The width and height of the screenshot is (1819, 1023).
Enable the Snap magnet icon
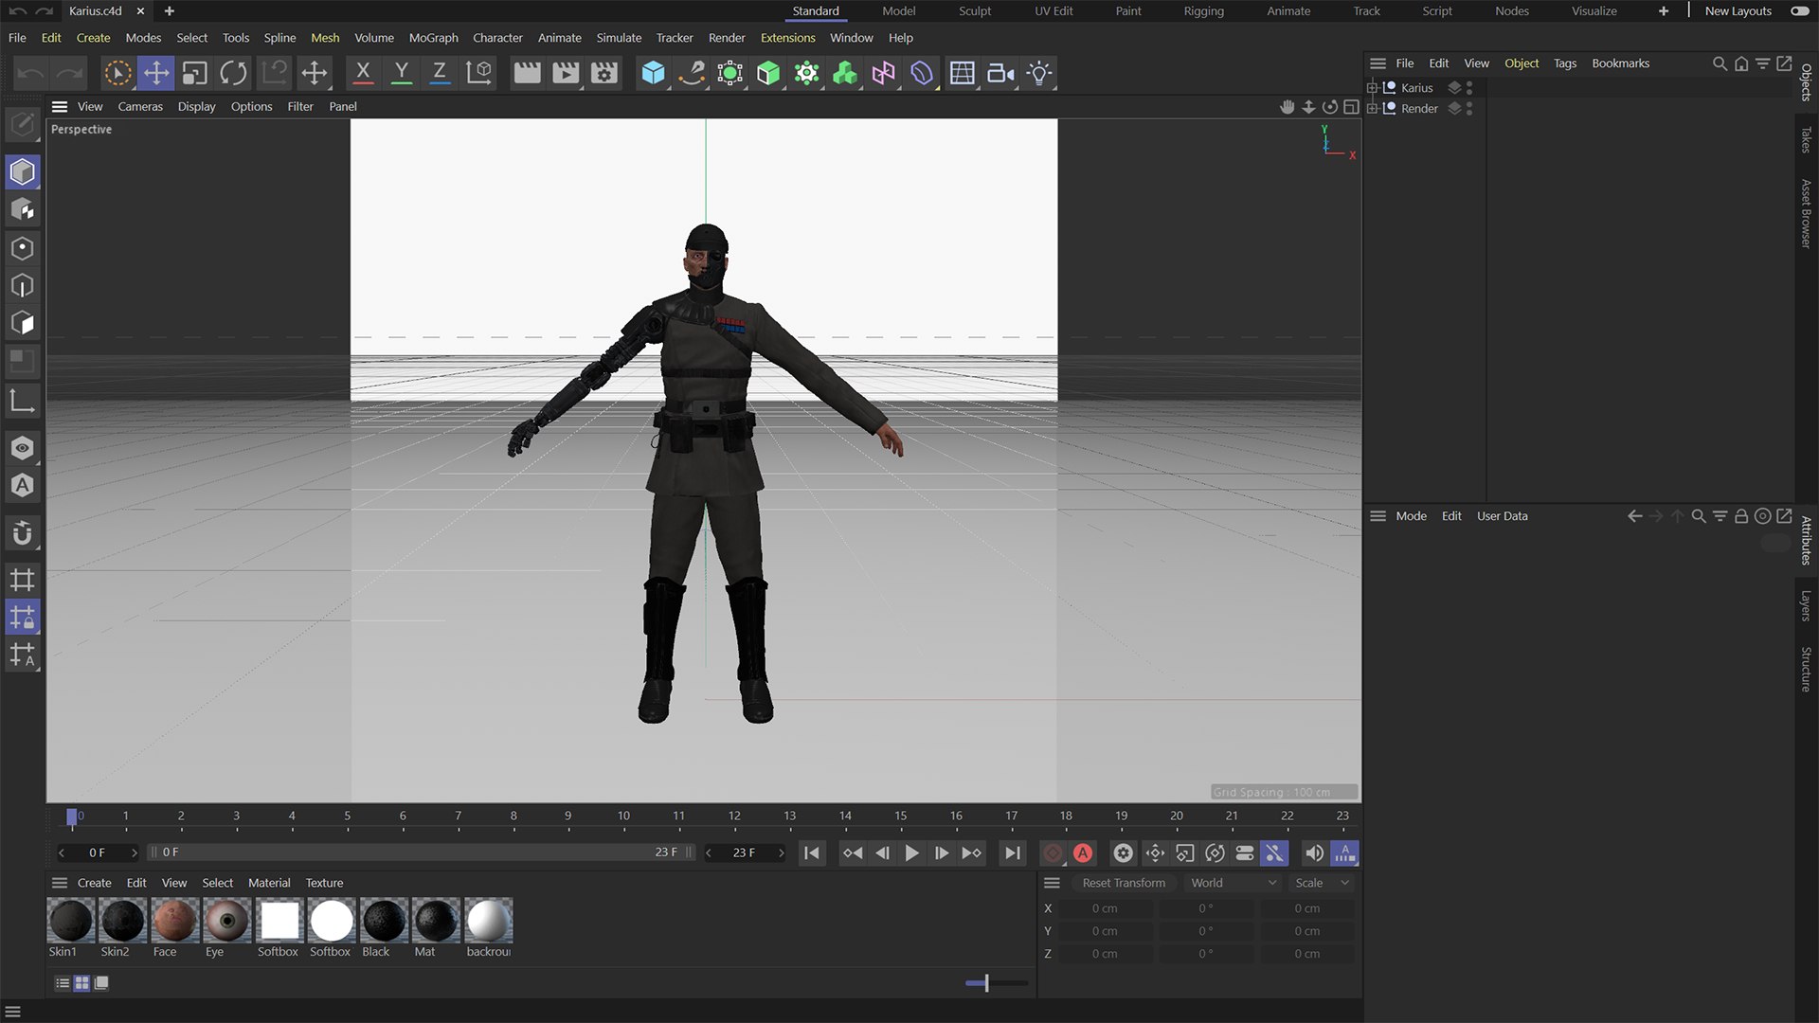[x=23, y=533]
